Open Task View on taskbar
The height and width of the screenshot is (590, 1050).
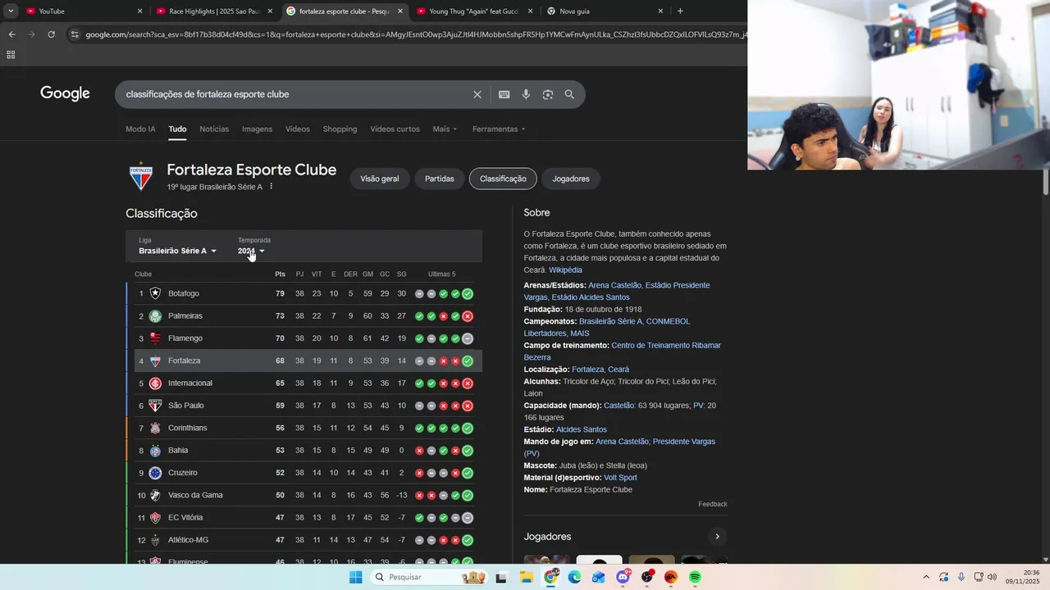[501, 578]
